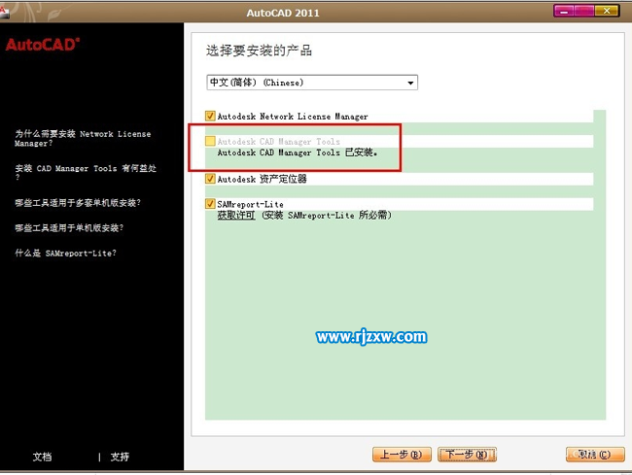Click the Autodesk Network License Manager label

click(293, 117)
